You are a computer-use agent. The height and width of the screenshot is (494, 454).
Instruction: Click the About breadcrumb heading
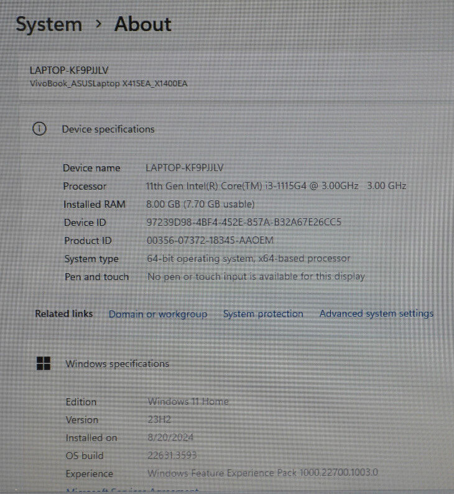point(142,24)
